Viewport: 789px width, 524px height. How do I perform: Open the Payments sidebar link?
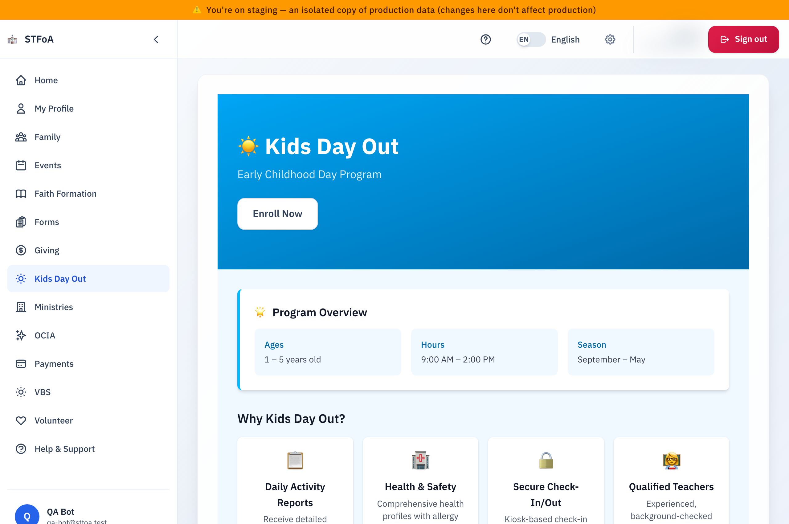pos(88,364)
